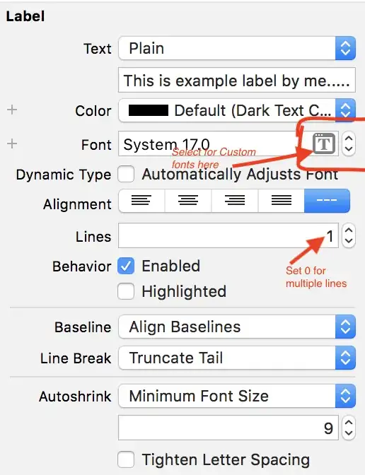The image size is (365, 475).
Task: Increase Lines count with stepper up
Action: point(349,230)
